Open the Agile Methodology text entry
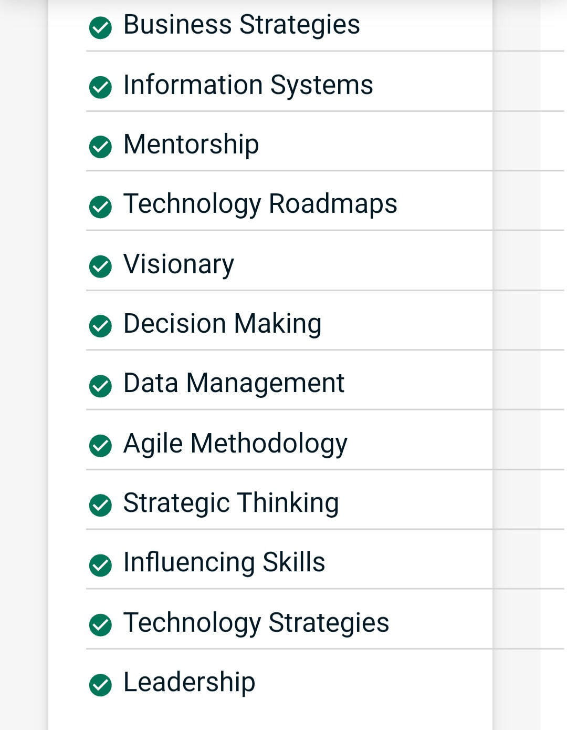Viewport: 567px width, 730px height. click(x=235, y=444)
